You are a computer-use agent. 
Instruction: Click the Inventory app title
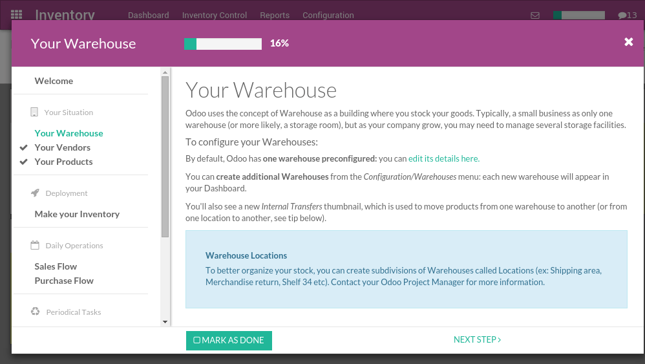tap(65, 15)
